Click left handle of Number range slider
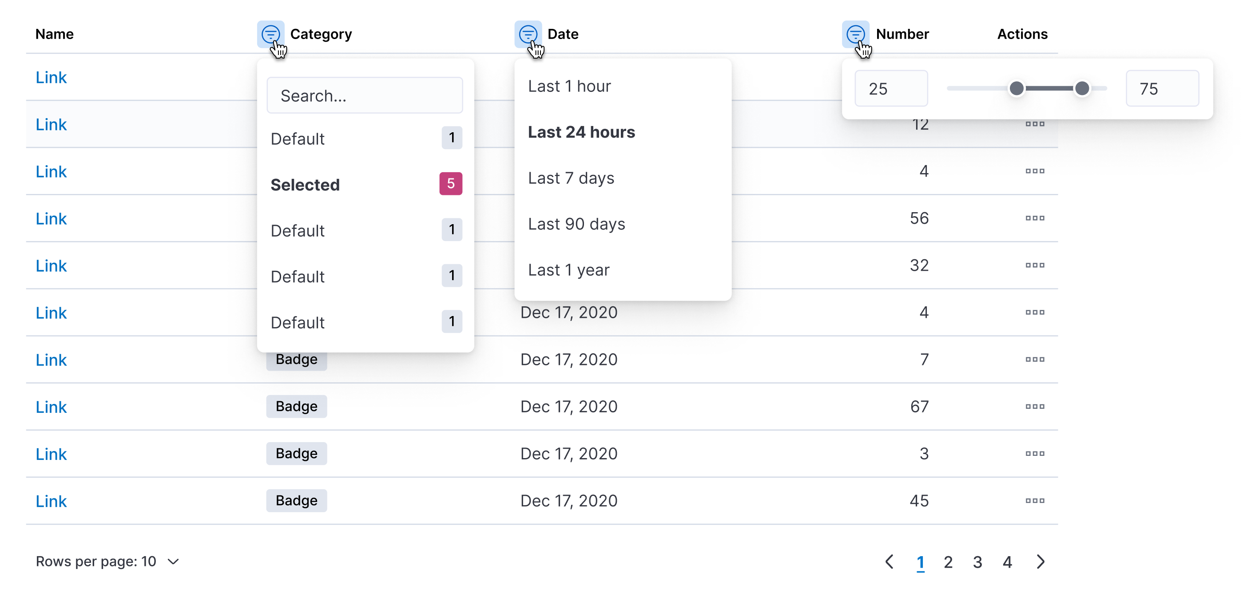 pos(1017,88)
